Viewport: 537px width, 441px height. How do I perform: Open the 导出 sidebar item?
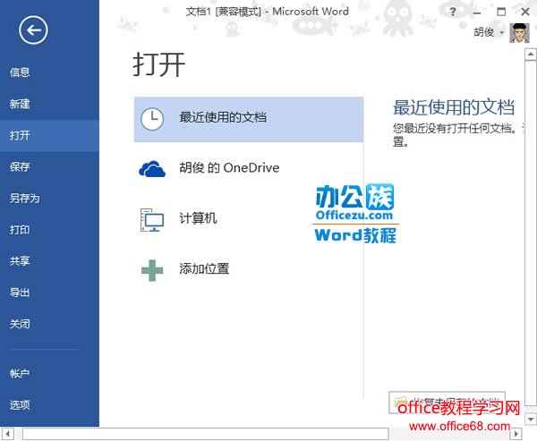pyautogui.click(x=49, y=293)
